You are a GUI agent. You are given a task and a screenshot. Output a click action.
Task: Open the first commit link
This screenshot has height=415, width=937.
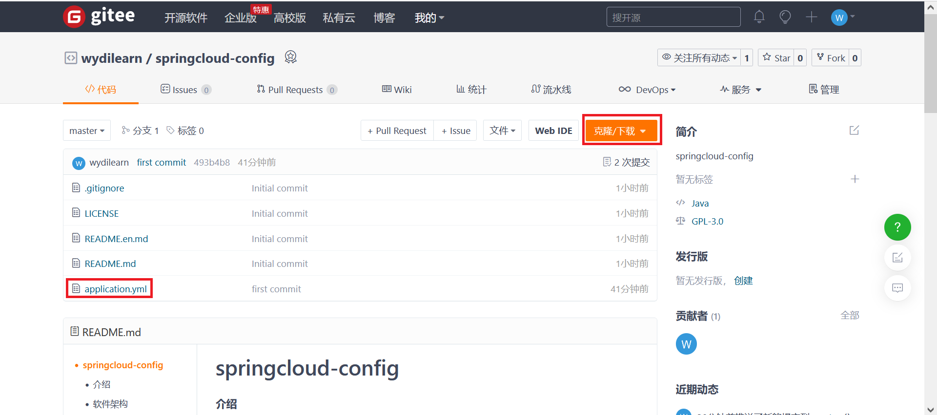[x=162, y=162]
